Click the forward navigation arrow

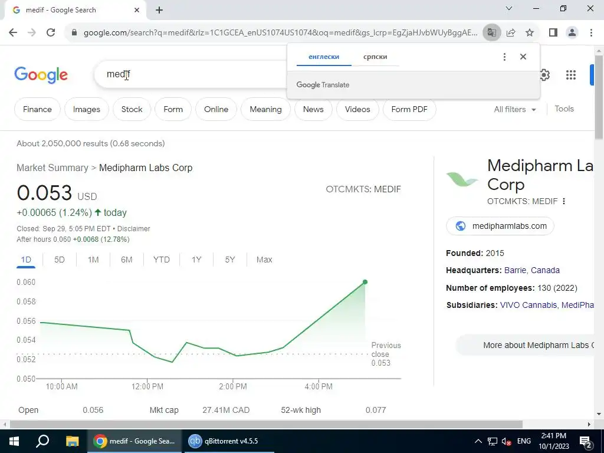[32, 32]
